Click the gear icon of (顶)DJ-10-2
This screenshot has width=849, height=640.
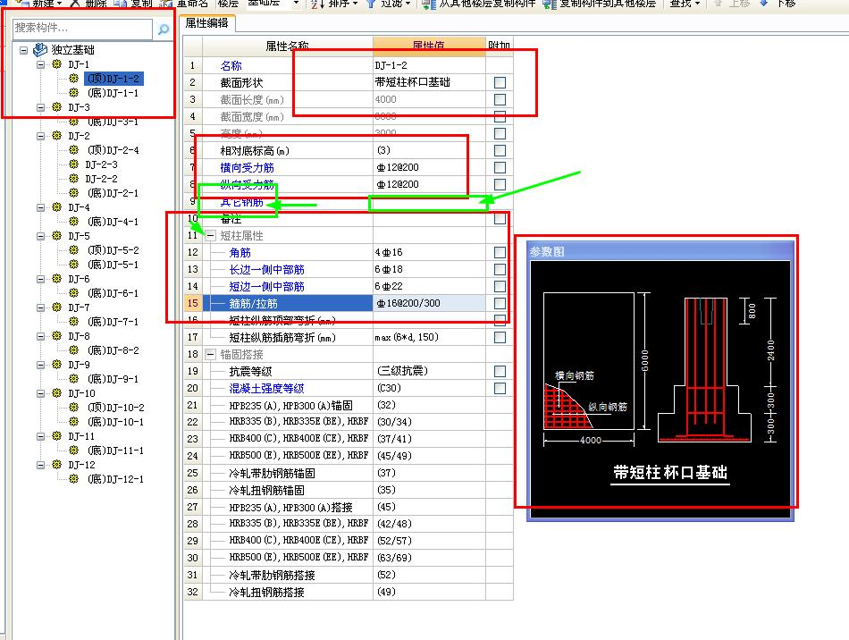pos(73,408)
